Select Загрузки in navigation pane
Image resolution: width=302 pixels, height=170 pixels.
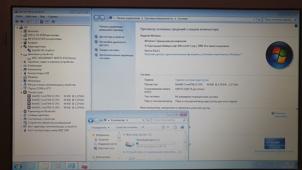[103, 140]
